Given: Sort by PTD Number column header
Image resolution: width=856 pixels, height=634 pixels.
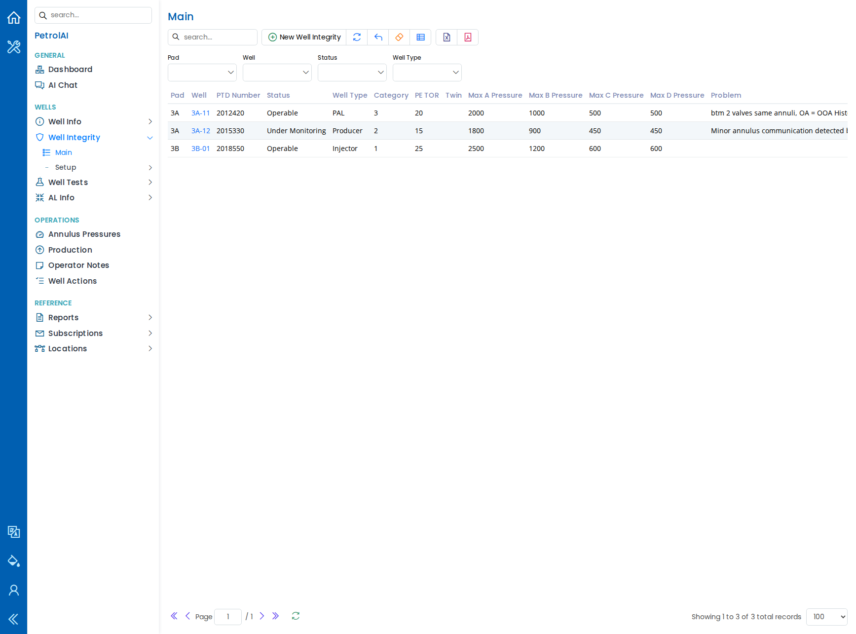Looking at the screenshot, I should click(238, 95).
